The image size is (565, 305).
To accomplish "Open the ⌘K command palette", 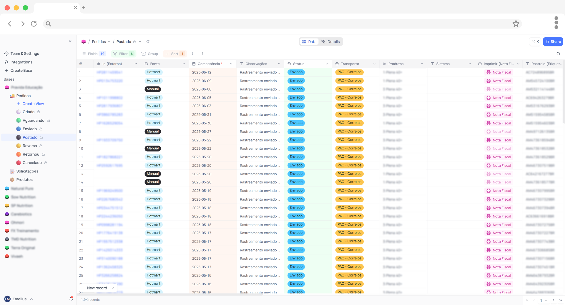I will [535, 42].
